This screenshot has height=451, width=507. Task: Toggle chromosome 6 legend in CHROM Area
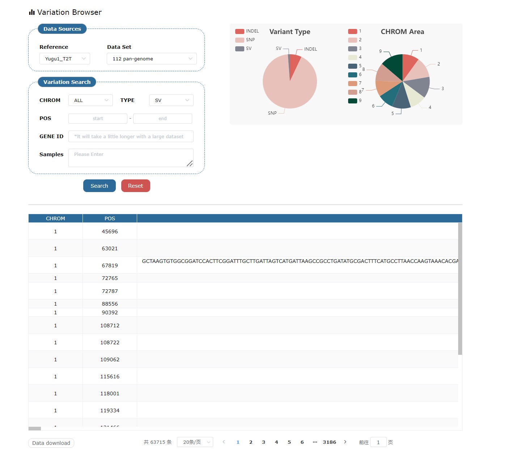[x=355, y=75]
